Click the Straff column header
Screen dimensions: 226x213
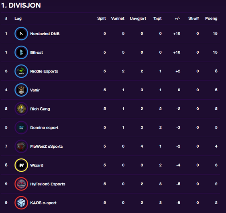pyautogui.click(x=193, y=18)
